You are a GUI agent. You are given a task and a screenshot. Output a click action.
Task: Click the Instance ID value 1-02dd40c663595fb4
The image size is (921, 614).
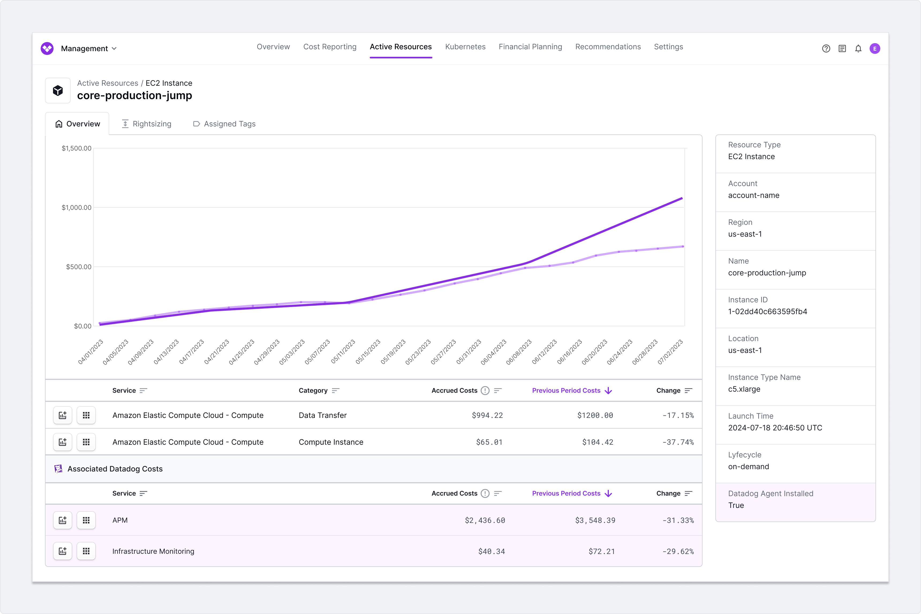point(767,311)
